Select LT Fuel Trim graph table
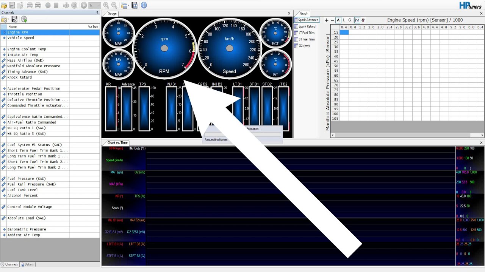Screen dimensions: 485x272 click(305, 33)
